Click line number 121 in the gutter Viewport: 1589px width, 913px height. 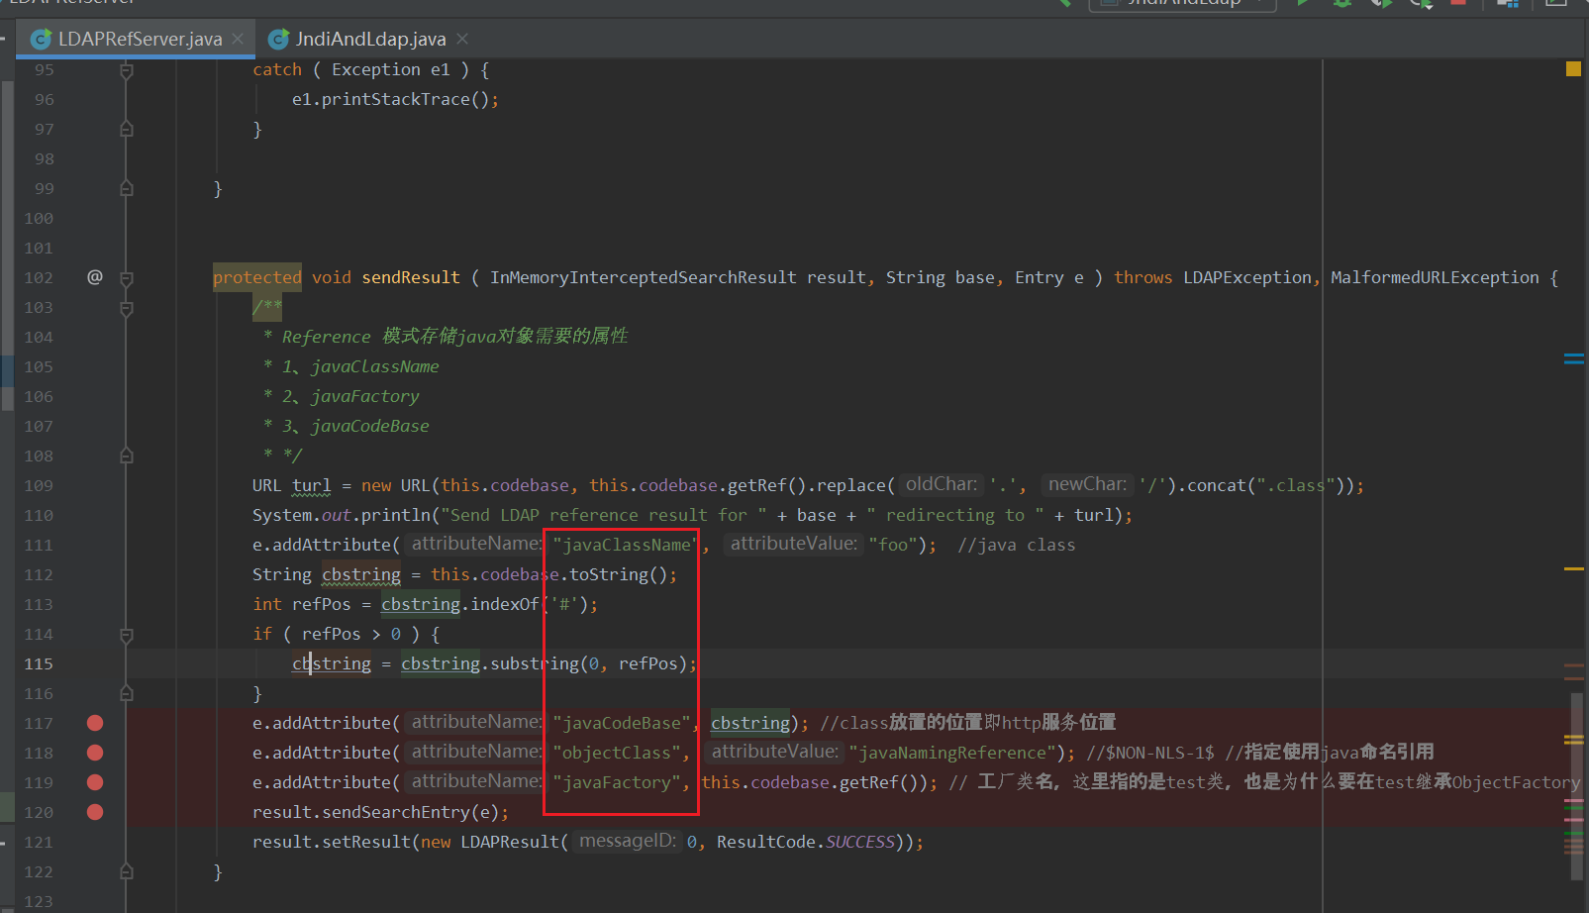[x=39, y=842]
